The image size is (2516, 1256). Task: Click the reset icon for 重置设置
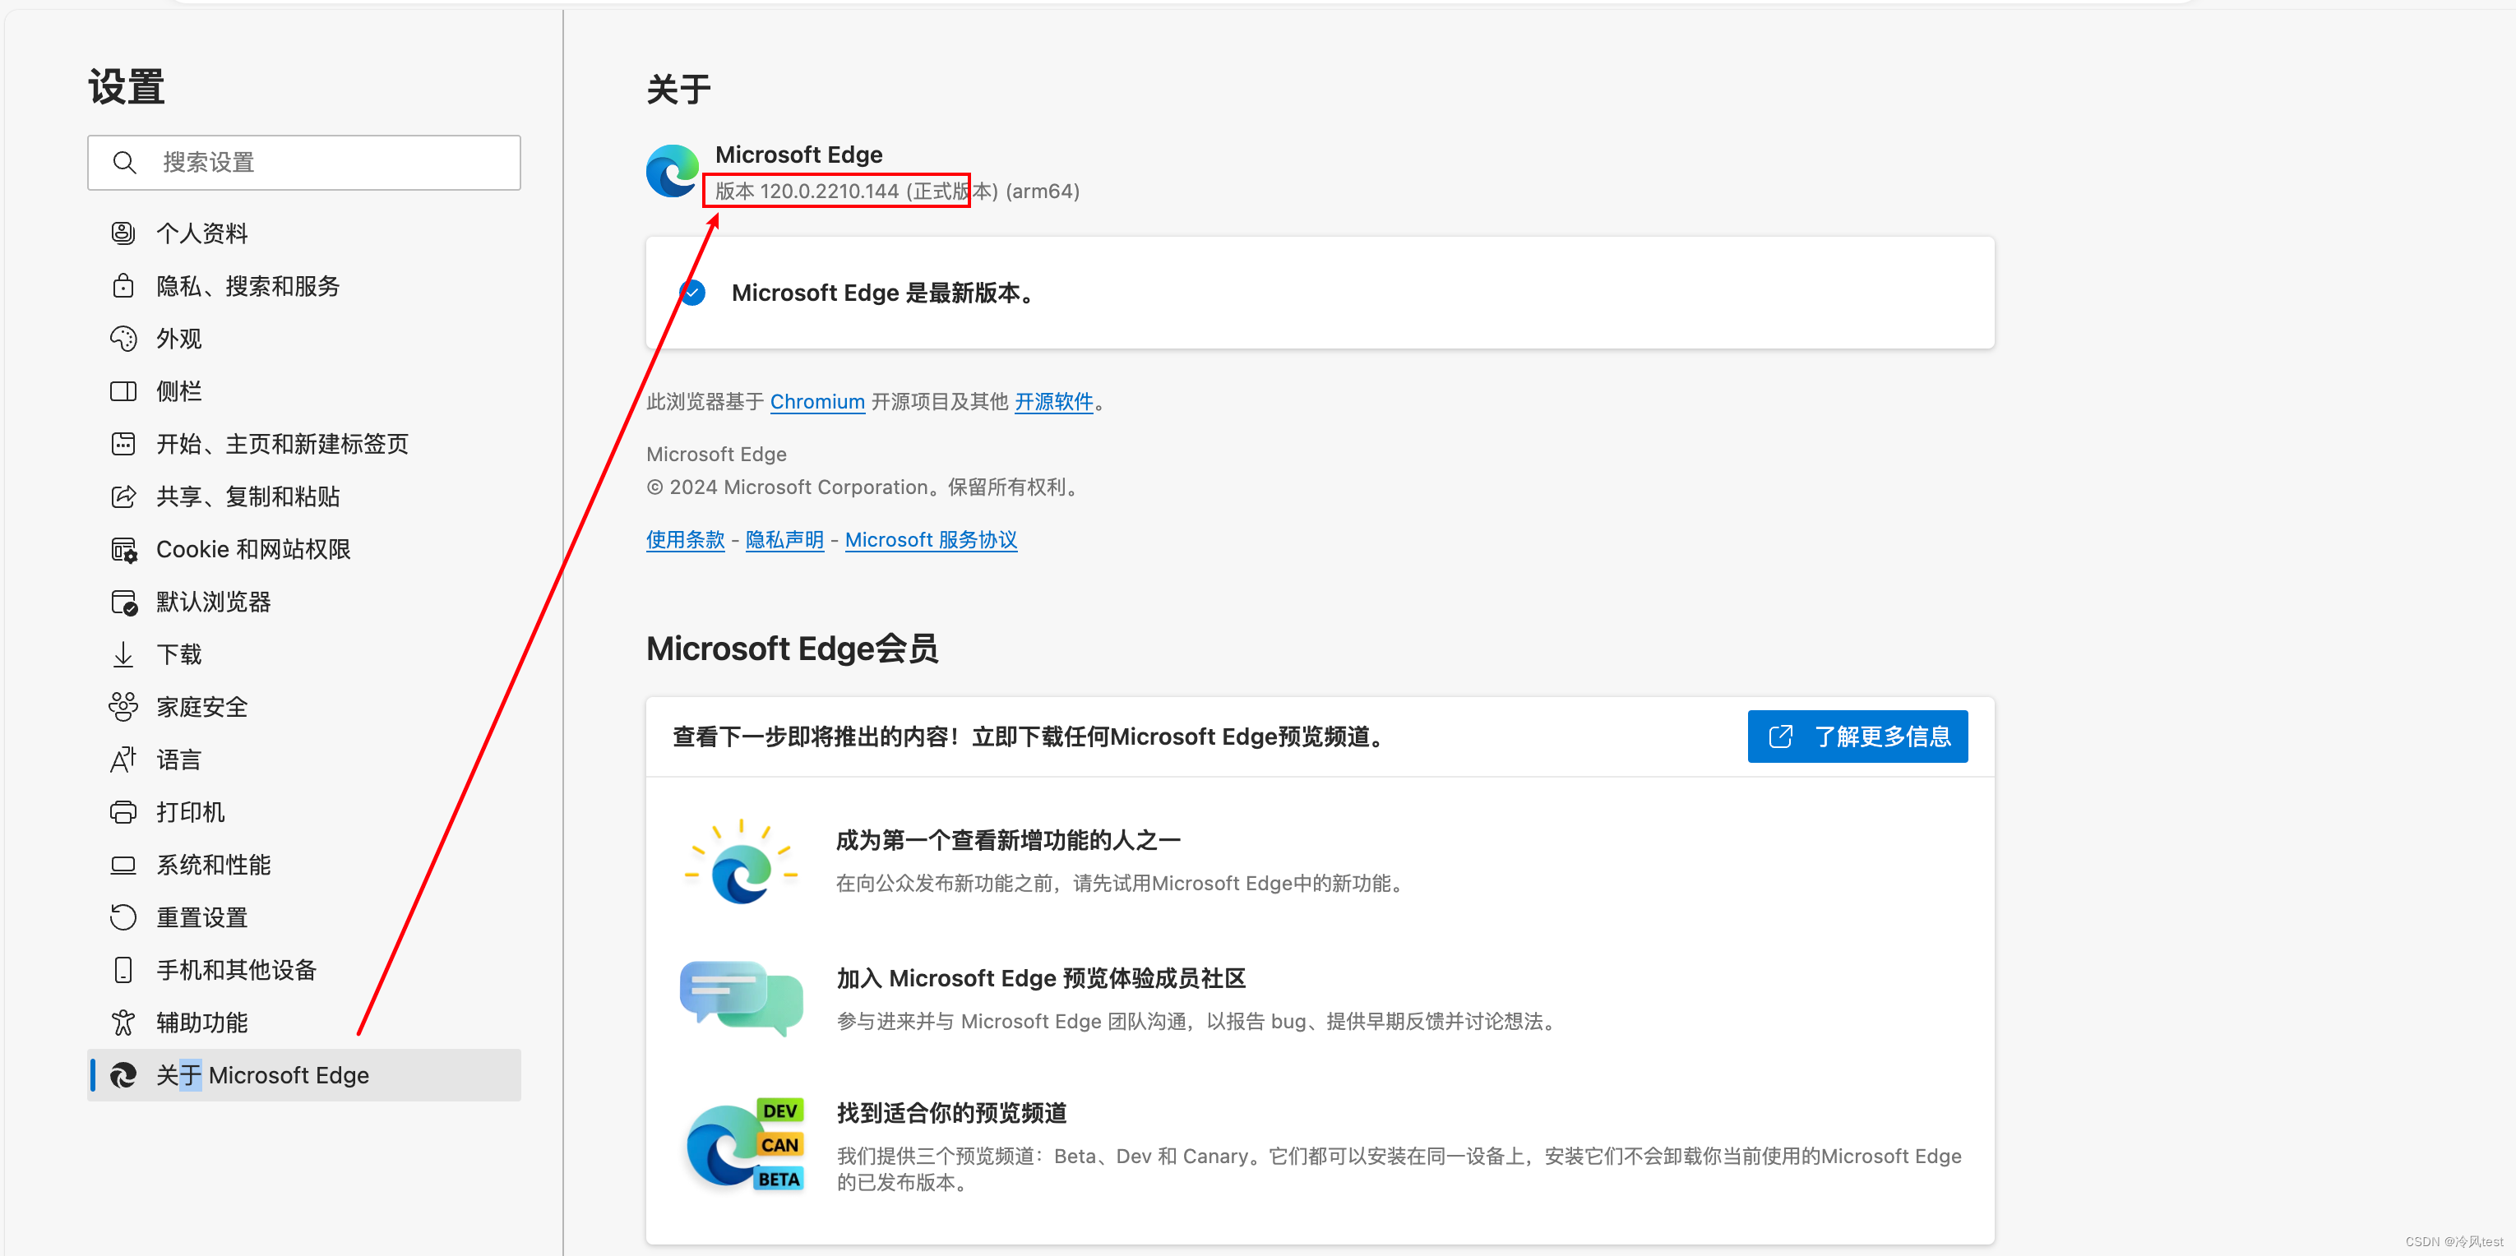tap(123, 918)
